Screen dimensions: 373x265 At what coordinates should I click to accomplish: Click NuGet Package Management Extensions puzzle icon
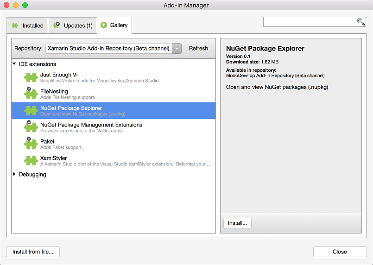point(31,126)
